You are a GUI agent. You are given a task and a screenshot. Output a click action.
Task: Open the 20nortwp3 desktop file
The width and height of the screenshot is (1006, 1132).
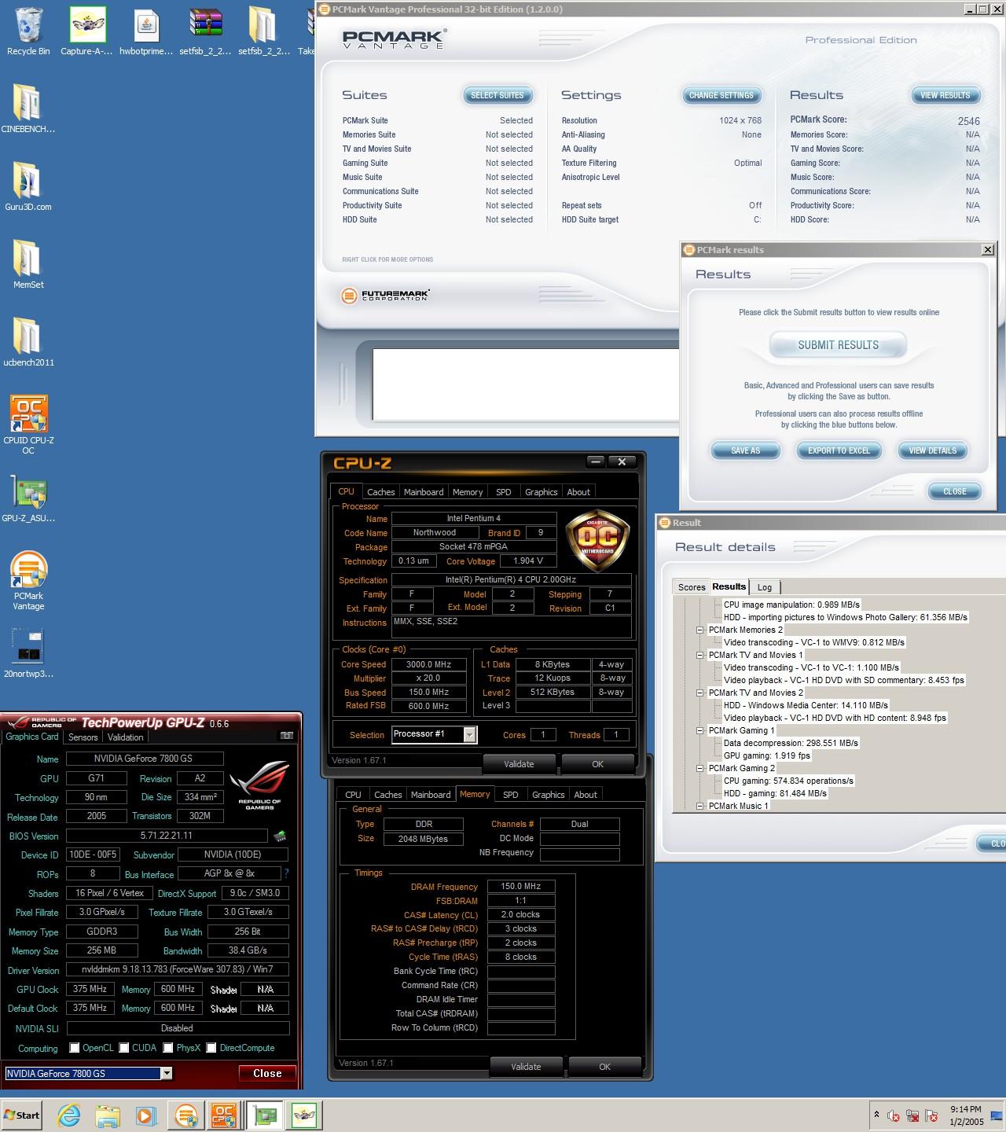28,653
